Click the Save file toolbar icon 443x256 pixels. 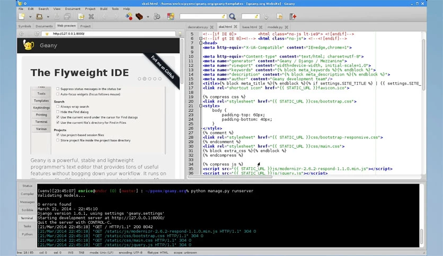pyautogui.click(x=57, y=16)
